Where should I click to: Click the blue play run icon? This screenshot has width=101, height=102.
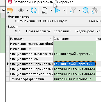(58, 10)
